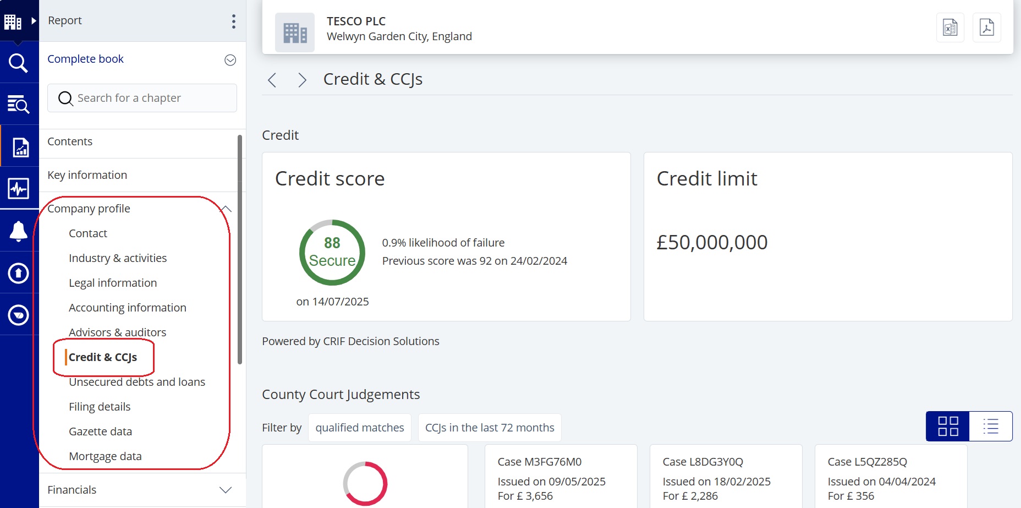Toggle the qualified matches filter
The image size is (1021, 508).
(359, 428)
